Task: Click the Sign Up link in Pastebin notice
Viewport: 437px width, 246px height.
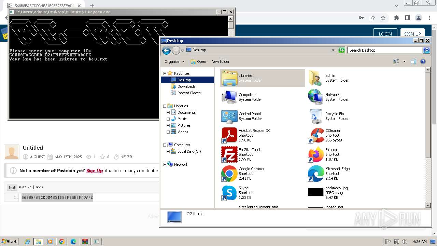Action: pyautogui.click(x=95, y=170)
